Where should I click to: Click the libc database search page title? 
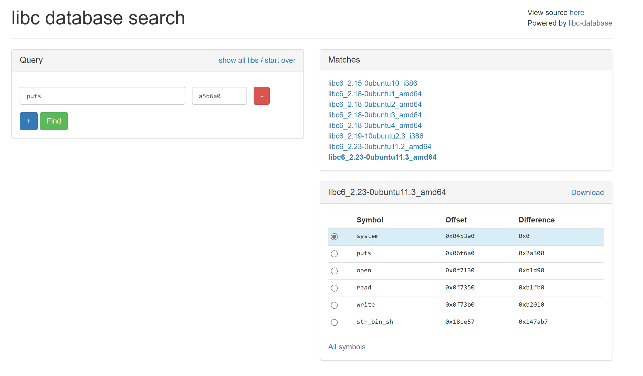[98, 18]
